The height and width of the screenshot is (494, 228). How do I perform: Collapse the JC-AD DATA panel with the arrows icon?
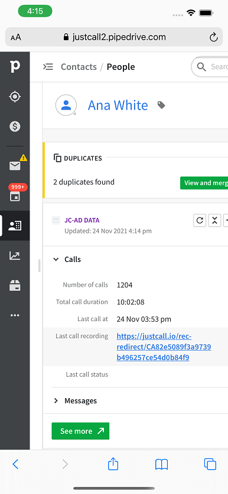pyautogui.click(x=214, y=220)
